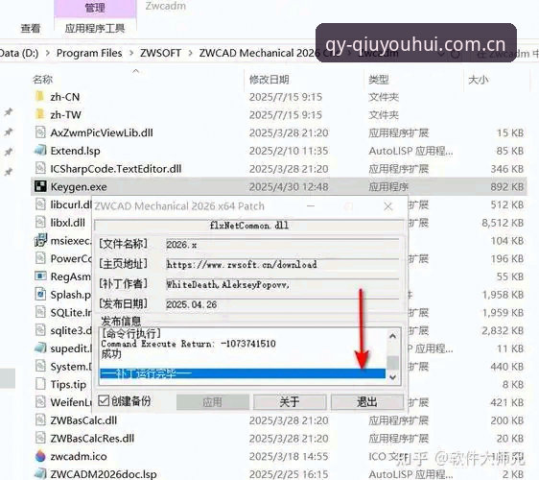Sort by 名称 column header
Image resolution: width=539 pixels, height=480 pixels.
click(x=42, y=80)
